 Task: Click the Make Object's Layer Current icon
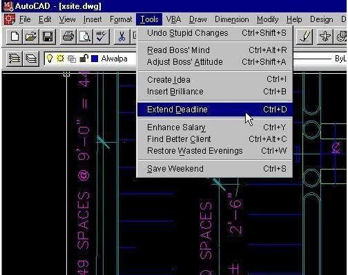point(14,59)
